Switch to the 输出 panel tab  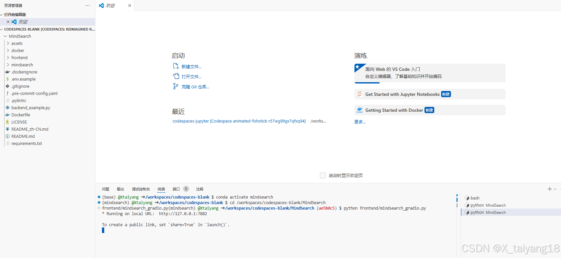tap(121, 189)
